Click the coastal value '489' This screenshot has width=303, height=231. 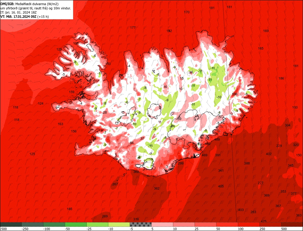217,139
